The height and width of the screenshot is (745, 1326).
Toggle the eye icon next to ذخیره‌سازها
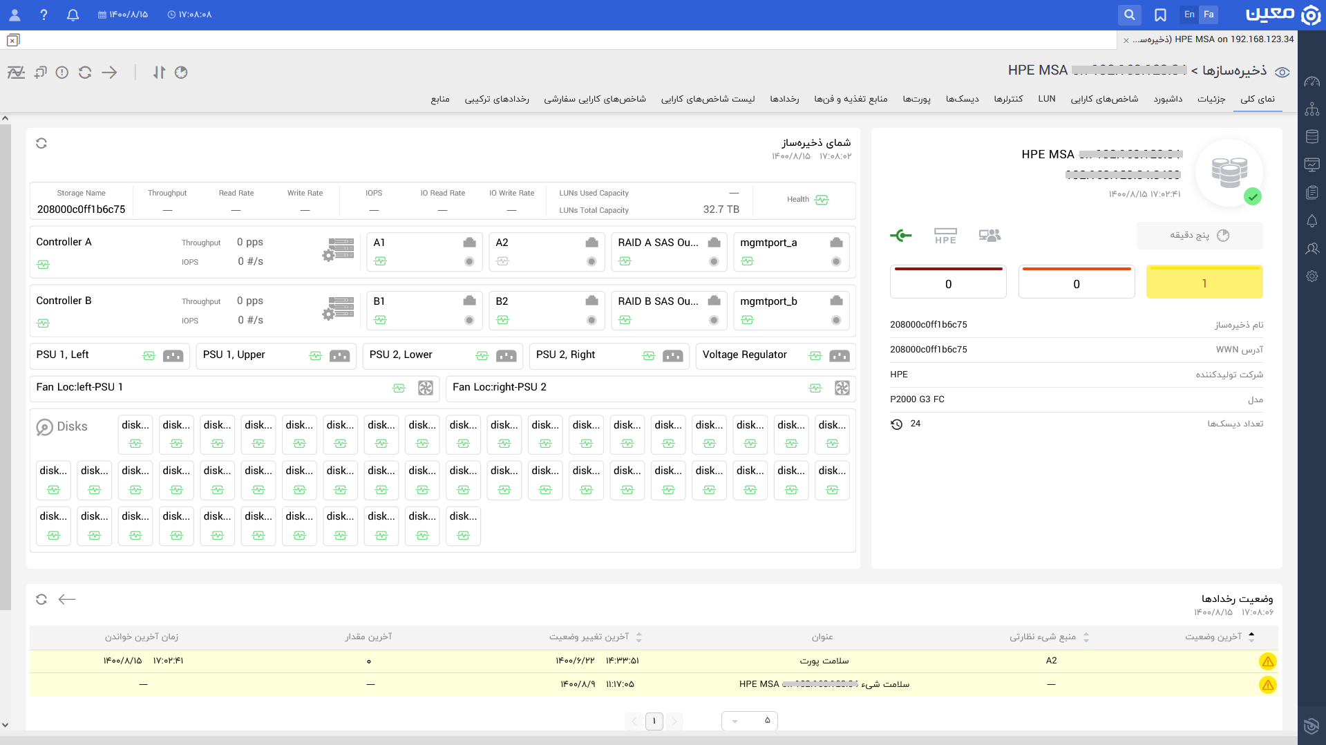[x=1282, y=73]
